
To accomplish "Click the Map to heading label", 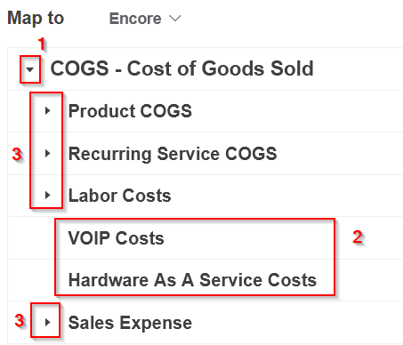I will coord(36,18).
